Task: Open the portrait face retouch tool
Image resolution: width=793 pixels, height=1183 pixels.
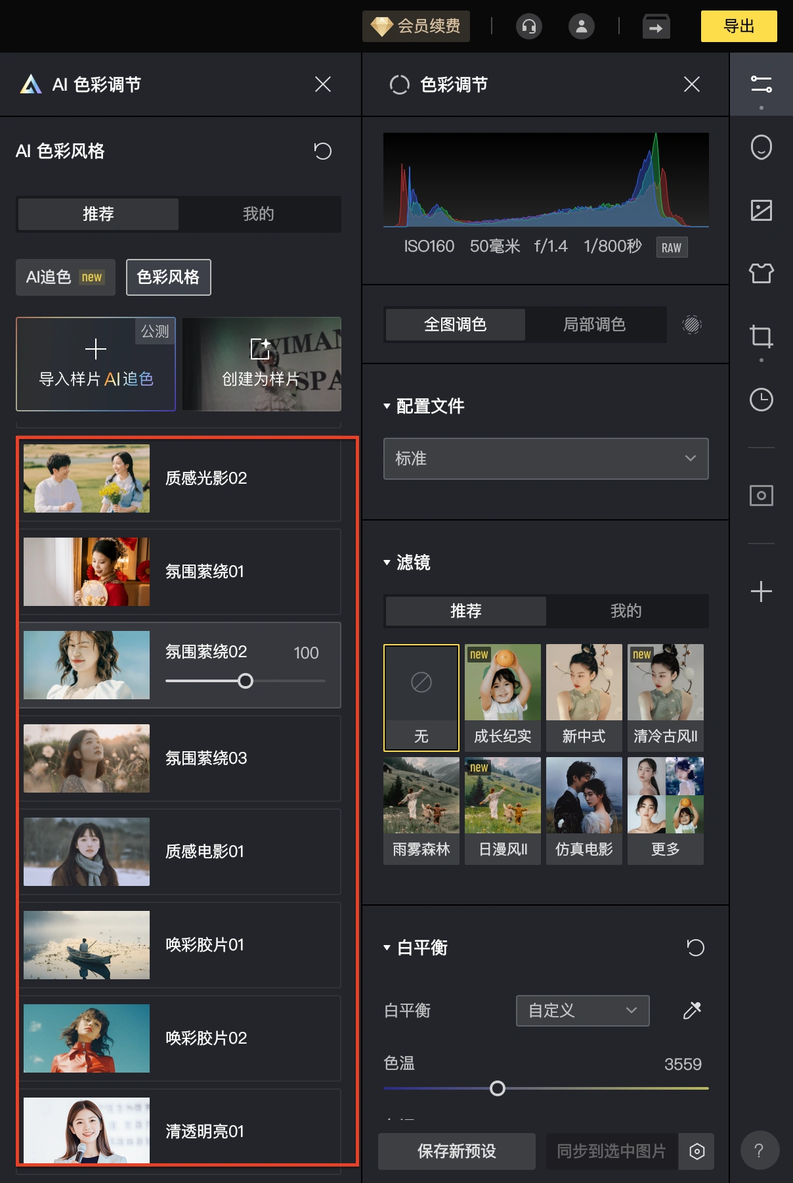Action: pos(761,147)
